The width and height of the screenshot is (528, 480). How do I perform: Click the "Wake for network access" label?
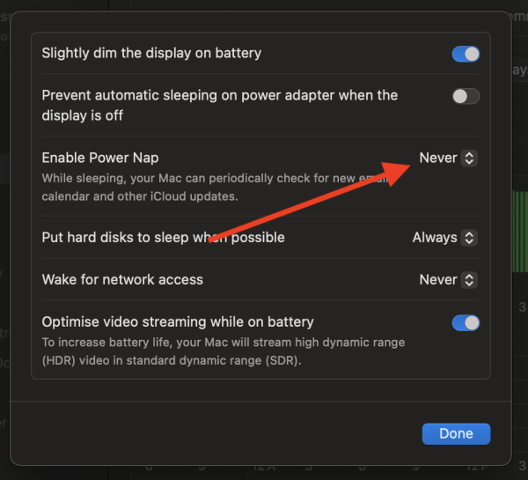coord(122,279)
